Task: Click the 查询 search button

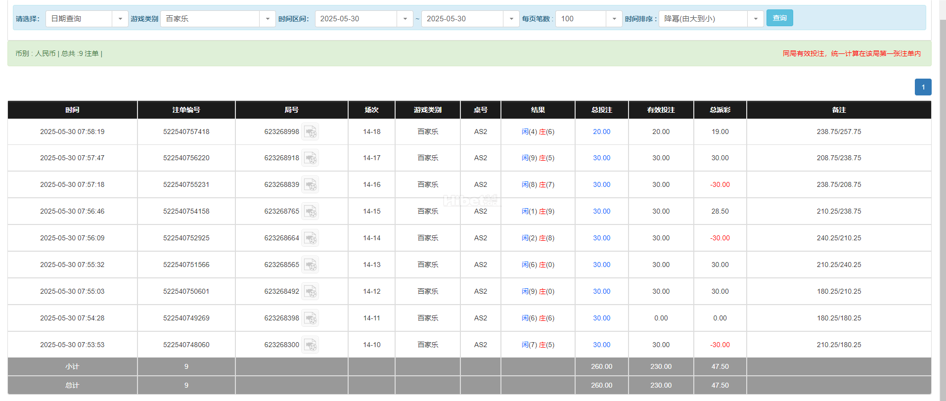Action: point(779,18)
